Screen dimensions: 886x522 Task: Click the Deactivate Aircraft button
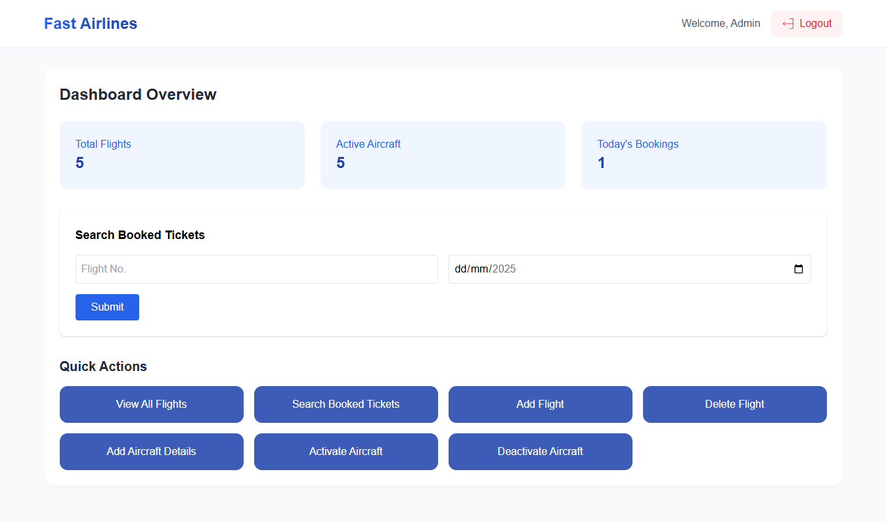click(540, 452)
